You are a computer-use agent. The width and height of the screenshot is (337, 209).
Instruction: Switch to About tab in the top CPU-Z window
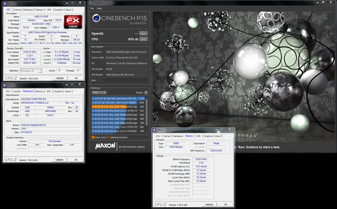tap(68, 10)
